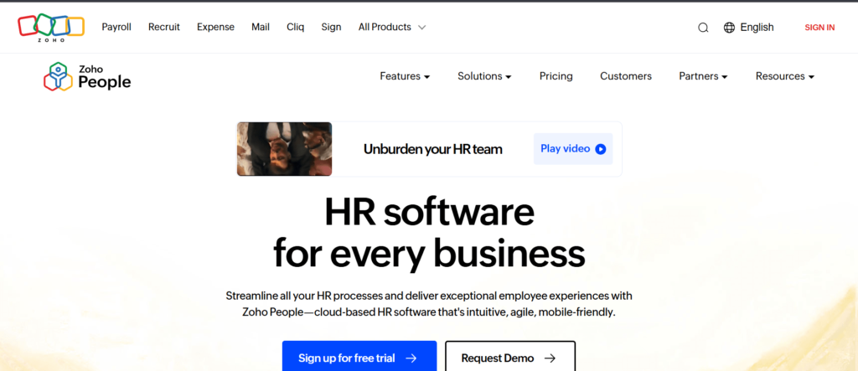The width and height of the screenshot is (858, 371).
Task: Click Sign up for free trial button
Action: click(x=359, y=356)
